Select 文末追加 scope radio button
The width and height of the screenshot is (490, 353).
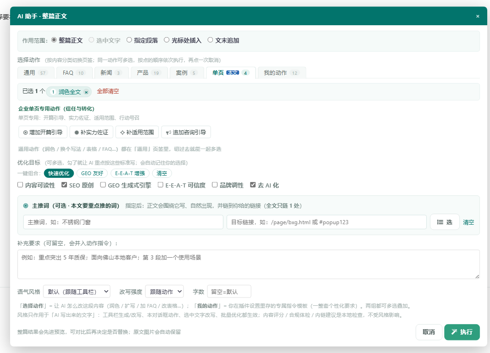pyautogui.click(x=210, y=40)
